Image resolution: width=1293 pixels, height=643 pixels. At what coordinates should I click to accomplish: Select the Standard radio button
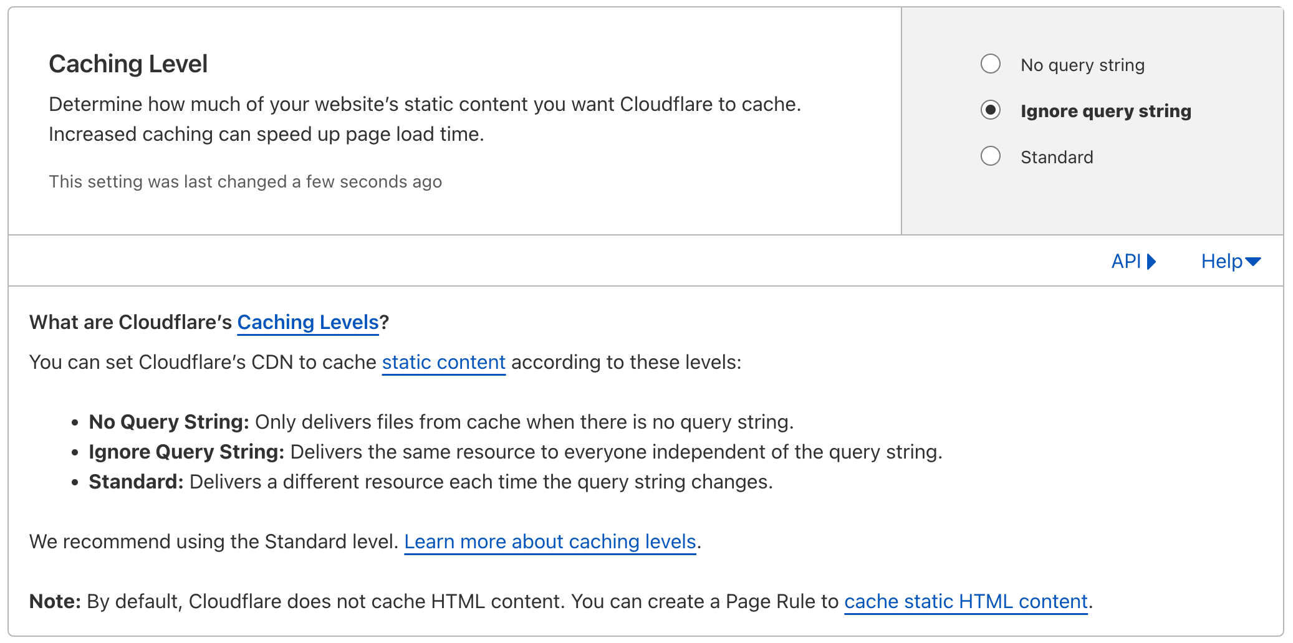coord(990,156)
